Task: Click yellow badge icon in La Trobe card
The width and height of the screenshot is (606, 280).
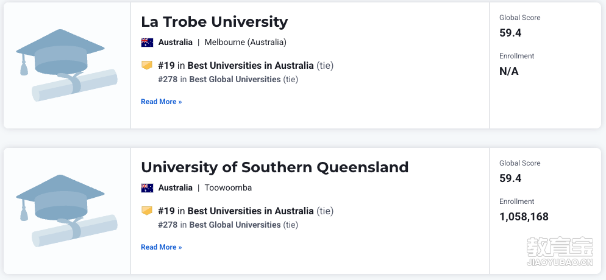Action: pyautogui.click(x=147, y=65)
